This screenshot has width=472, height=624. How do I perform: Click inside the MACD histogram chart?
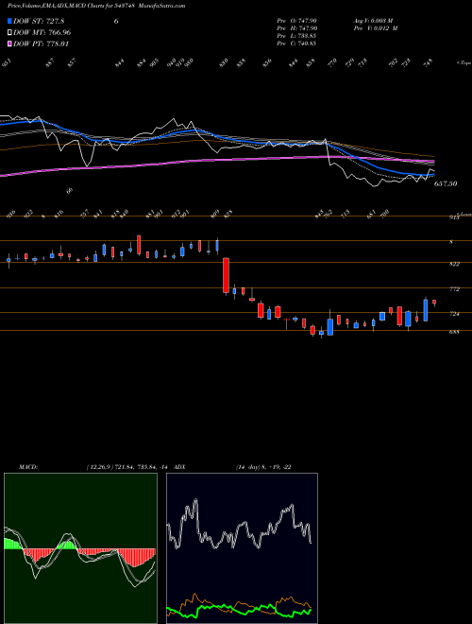pos(80,548)
